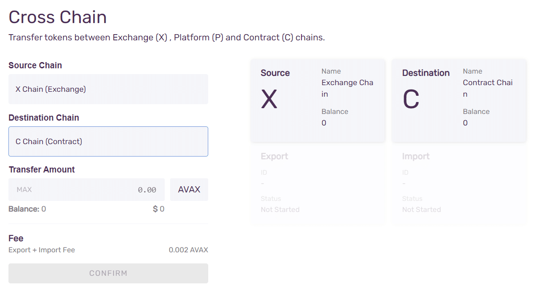Click the Export + Import Fee label
Viewport: 535px width, 294px height.
pyautogui.click(x=42, y=250)
